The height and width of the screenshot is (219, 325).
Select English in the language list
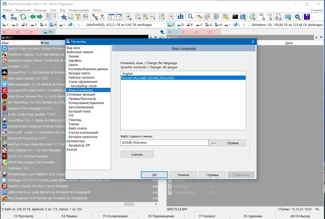[x=183, y=74]
